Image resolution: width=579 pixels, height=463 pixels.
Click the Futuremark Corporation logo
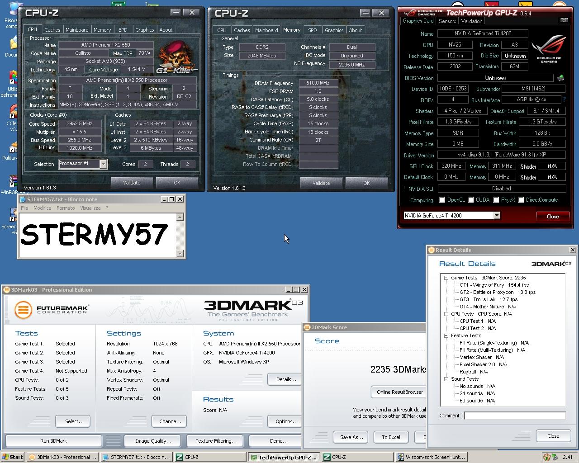(x=51, y=310)
